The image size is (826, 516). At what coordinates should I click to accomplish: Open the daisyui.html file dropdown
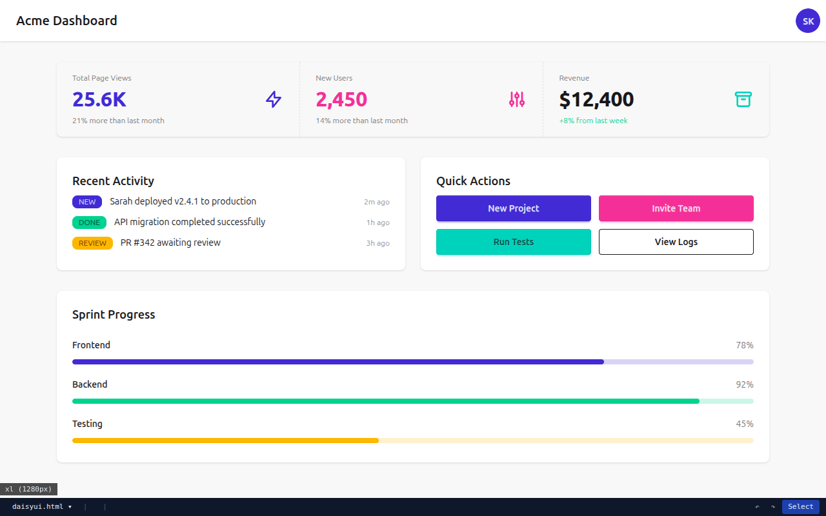[x=42, y=507]
